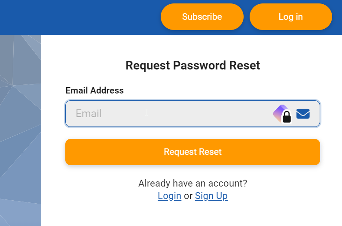Focus the Email input field
This screenshot has height=226, width=342.
192,114
